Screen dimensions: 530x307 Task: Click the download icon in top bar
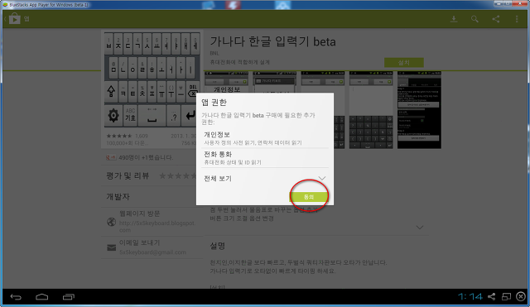pos(454,19)
